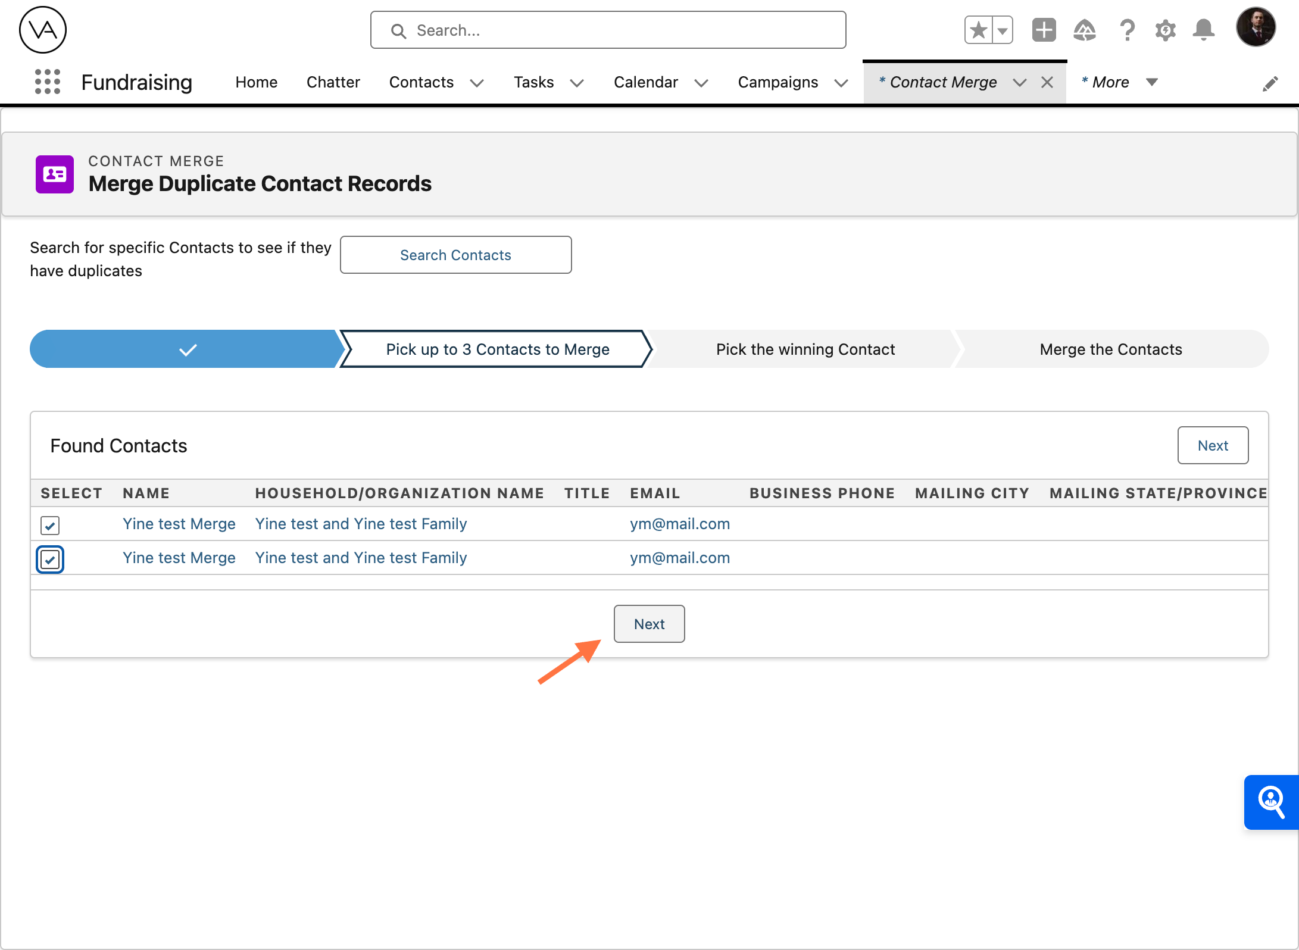Image resolution: width=1299 pixels, height=950 pixels.
Task: Open the Tasks tab
Action: click(x=534, y=82)
